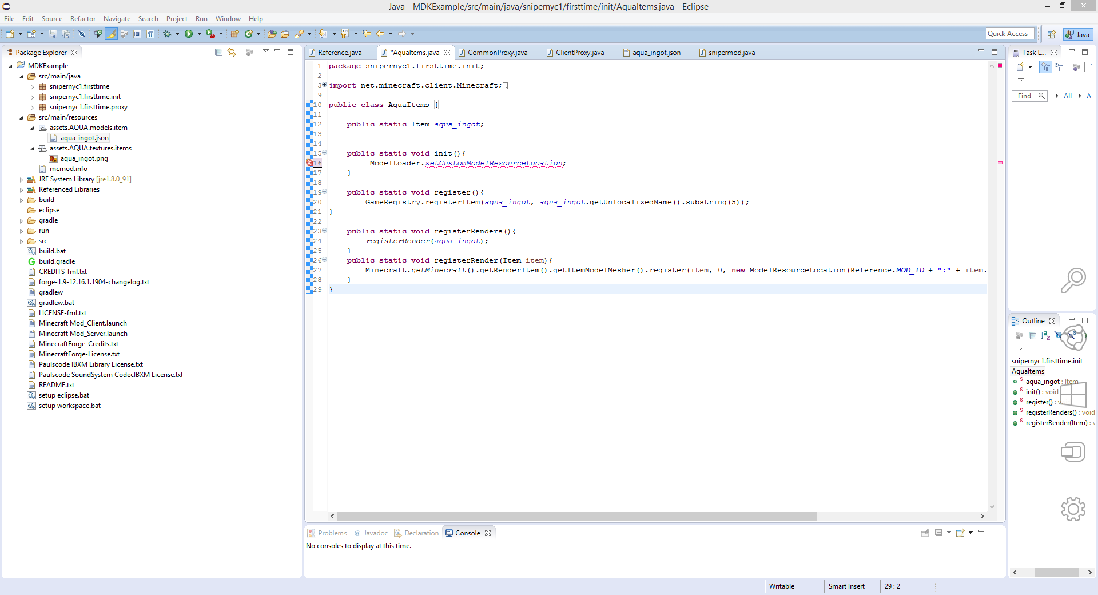This screenshot has width=1098, height=595.
Task: Open the Run button dropdown arrow
Action: coord(199,34)
